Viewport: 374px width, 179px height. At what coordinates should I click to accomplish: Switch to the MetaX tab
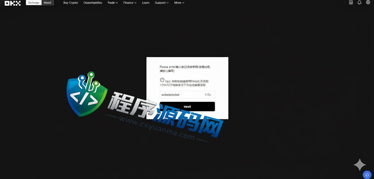pos(47,3)
